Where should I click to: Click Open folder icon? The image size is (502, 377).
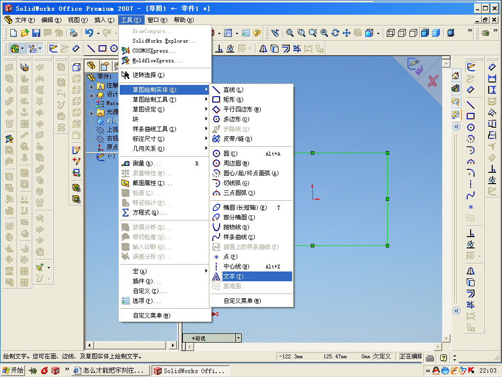[x=25, y=33]
